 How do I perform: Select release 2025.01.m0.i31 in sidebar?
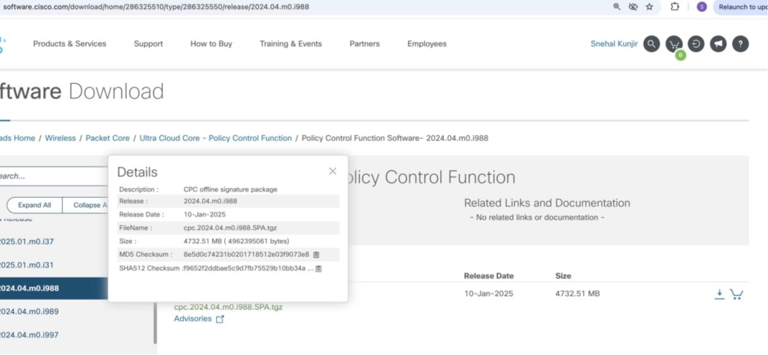tap(27, 265)
